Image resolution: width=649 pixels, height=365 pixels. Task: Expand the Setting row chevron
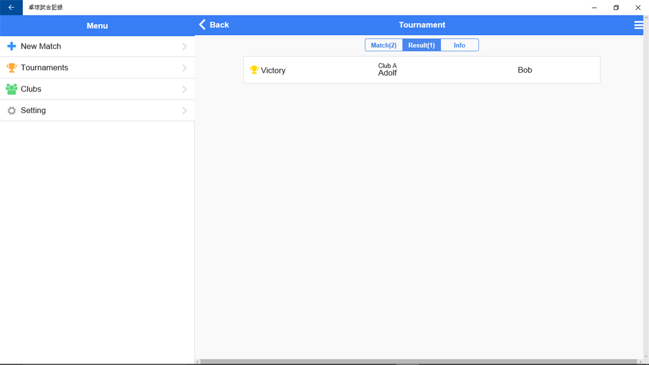coord(184,110)
